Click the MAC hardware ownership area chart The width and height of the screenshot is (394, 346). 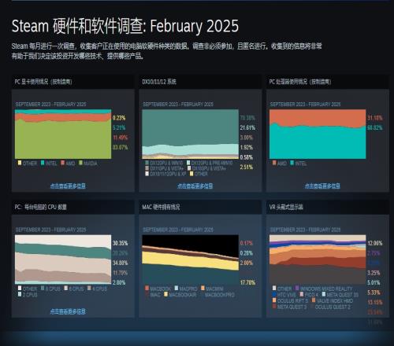pyautogui.click(x=191, y=259)
